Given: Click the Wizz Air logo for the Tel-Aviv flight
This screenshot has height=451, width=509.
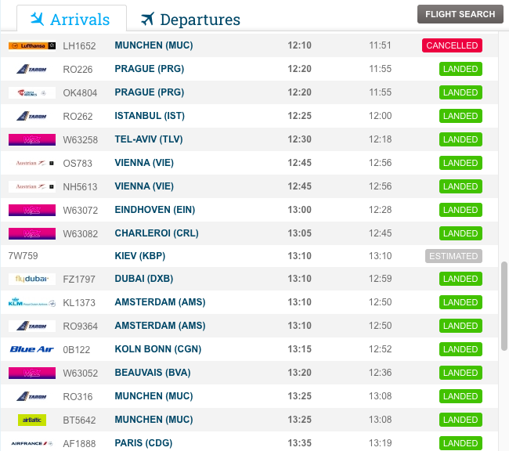Looking at the screenshot, I should 32,139.
